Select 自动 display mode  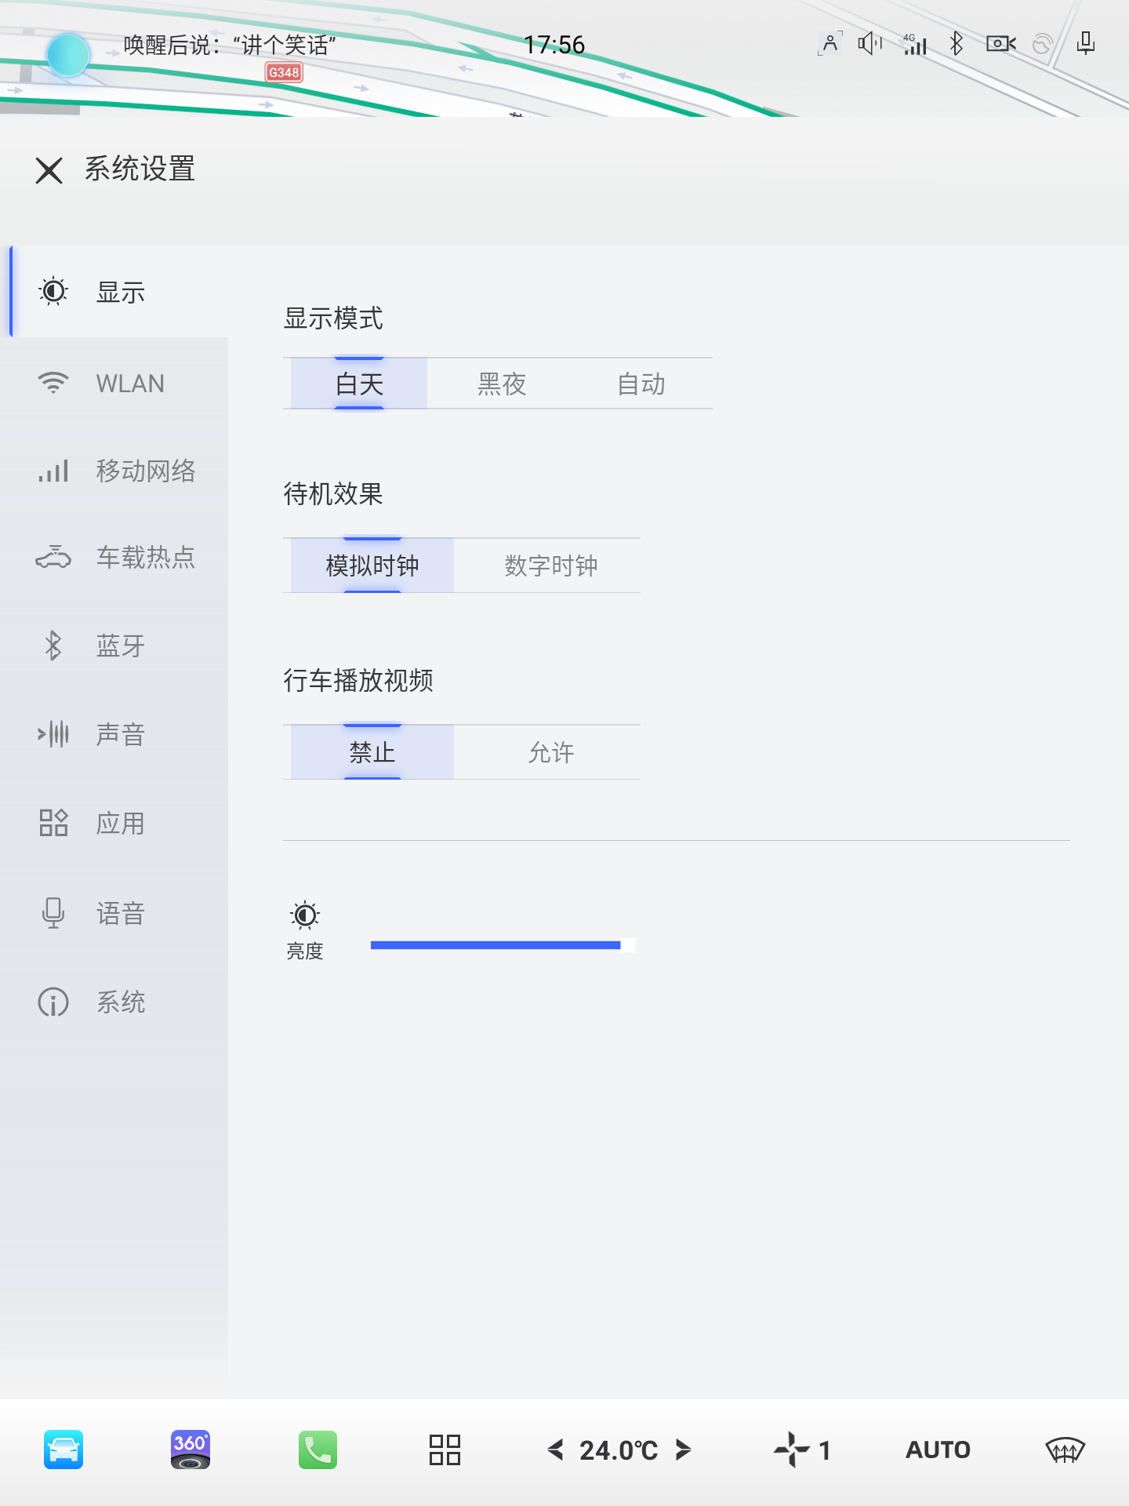pos(641,384)
